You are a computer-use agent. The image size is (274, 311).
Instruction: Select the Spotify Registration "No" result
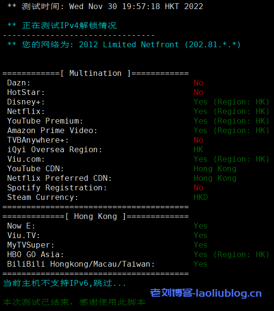click(198, 187)
